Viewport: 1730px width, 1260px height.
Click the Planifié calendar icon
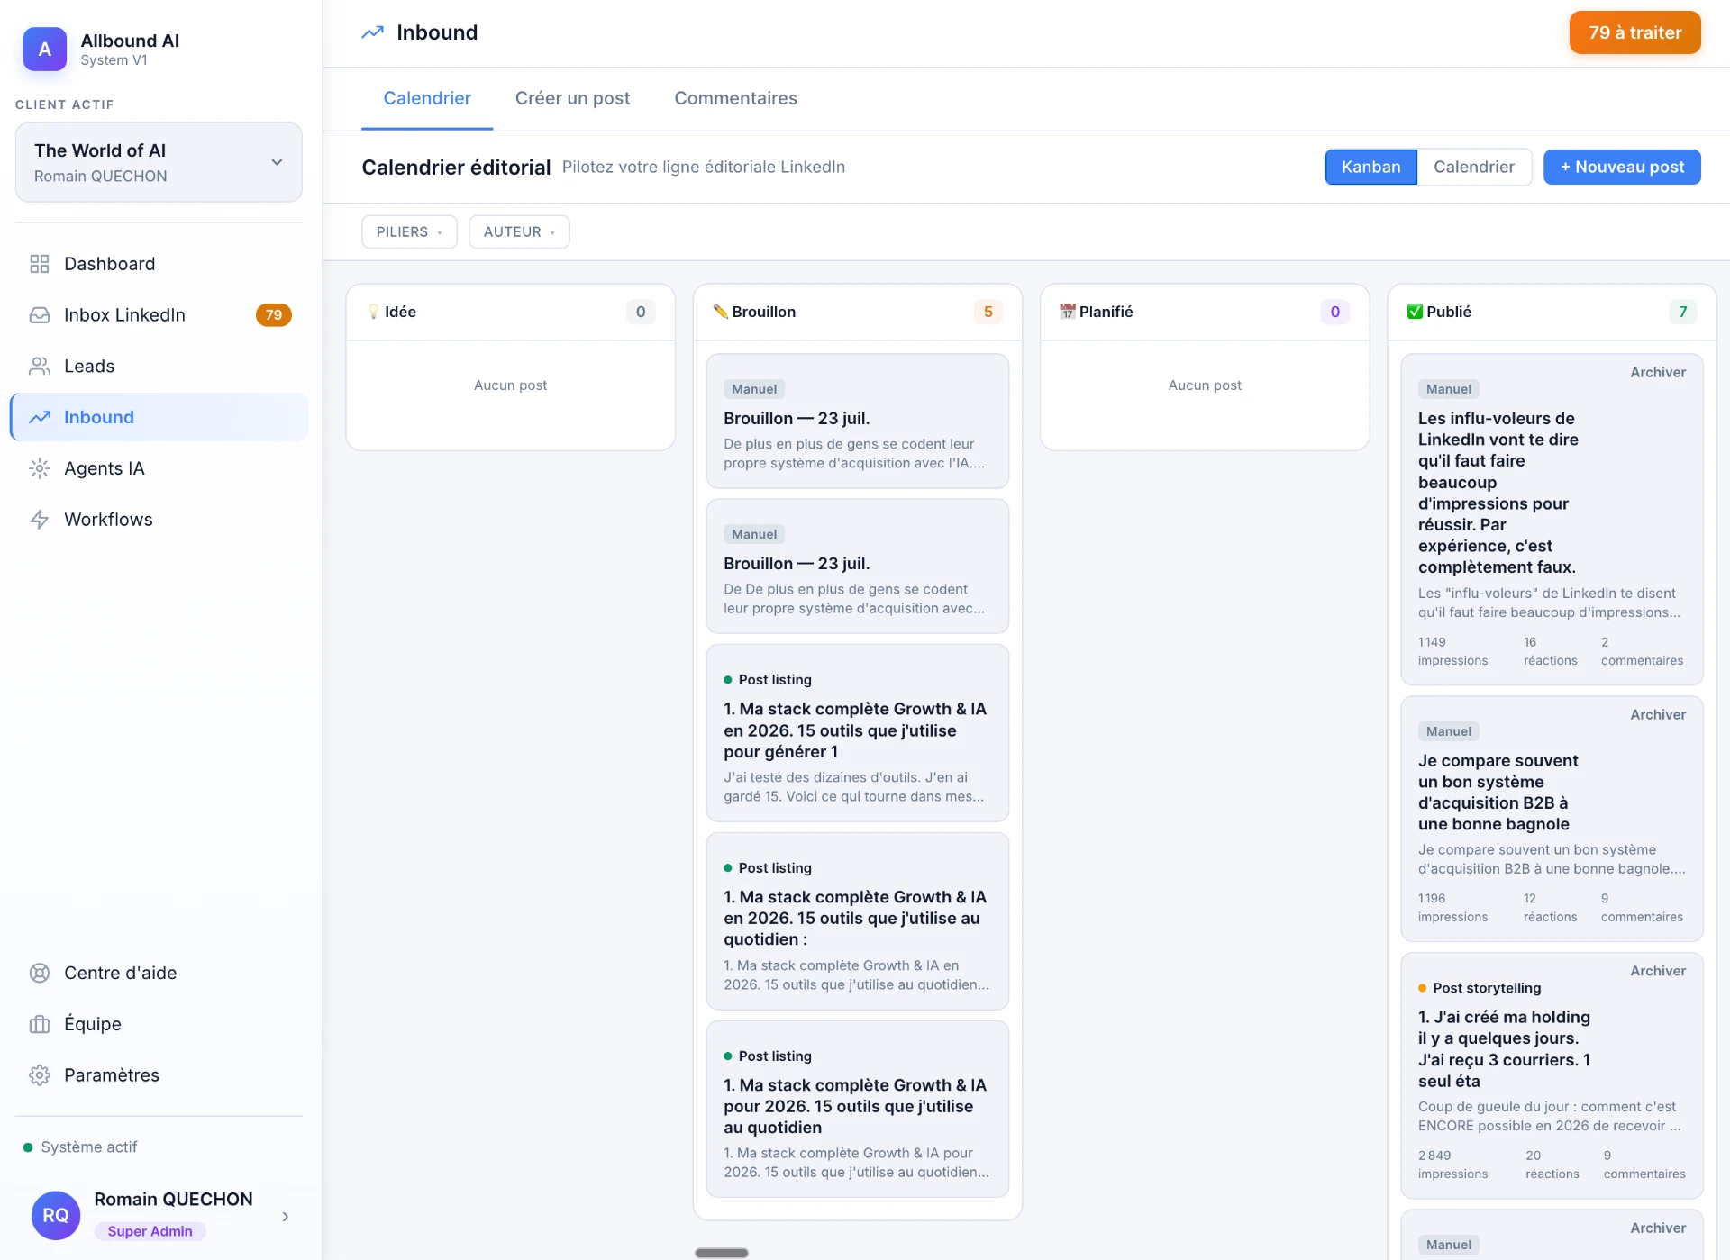pyautogui.click(x=1068, y=312)
